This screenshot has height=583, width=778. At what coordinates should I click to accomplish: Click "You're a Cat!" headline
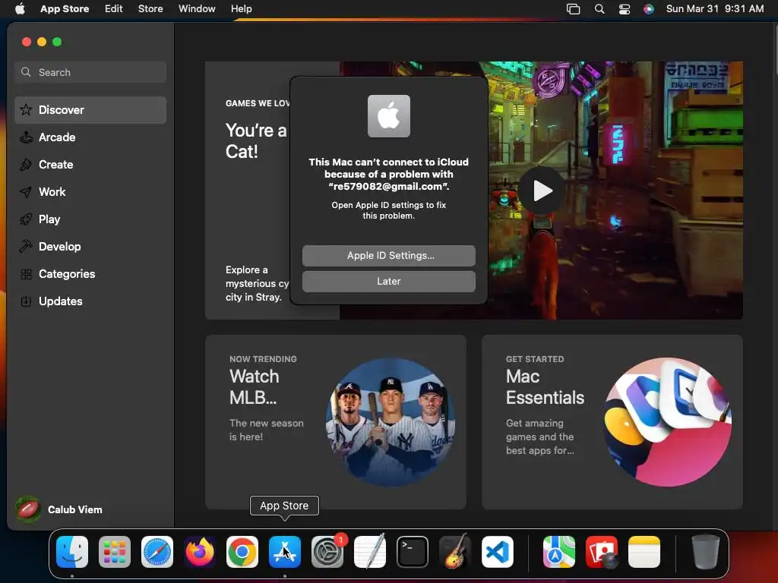256,140
